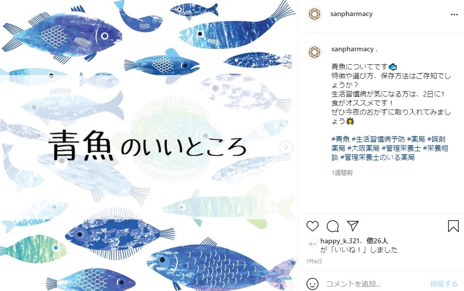
Task: Open sanpharmacy username in caption
Action: tap(352, 49)
